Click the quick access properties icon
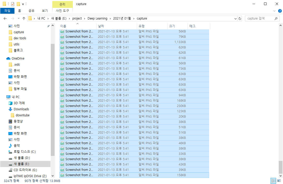Image resolution: width=283 pixels, height=184 pixels. (13, 4)
